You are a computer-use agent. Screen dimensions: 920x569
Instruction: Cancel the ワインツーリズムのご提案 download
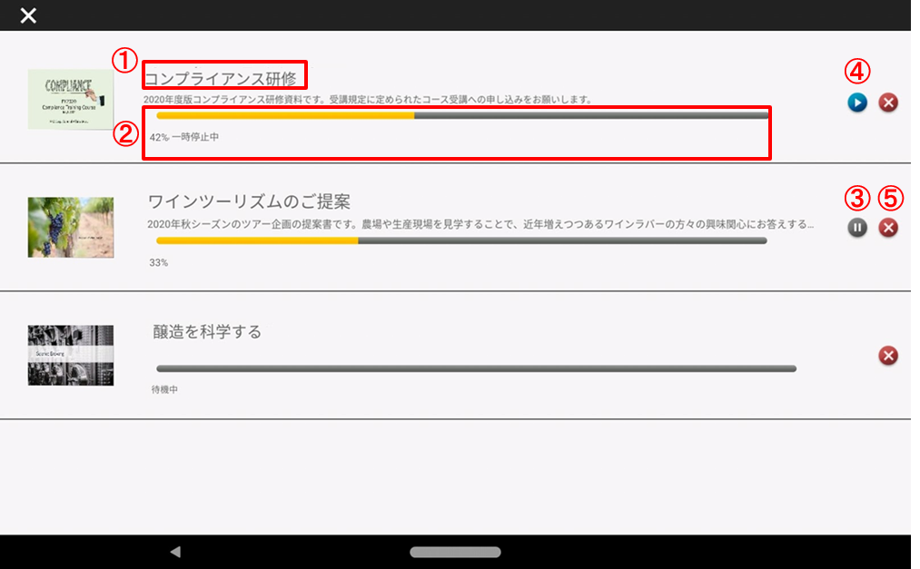889,228
